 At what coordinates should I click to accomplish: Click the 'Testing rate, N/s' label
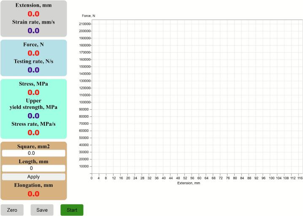(33, 61)
